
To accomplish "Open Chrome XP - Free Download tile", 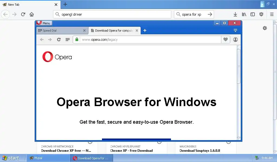I will (137, 148).
